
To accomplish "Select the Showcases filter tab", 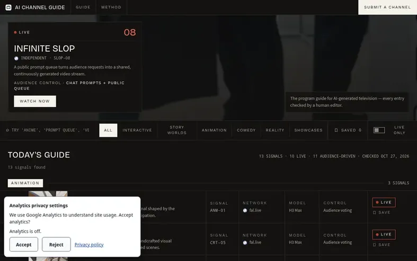I will 308,130.
